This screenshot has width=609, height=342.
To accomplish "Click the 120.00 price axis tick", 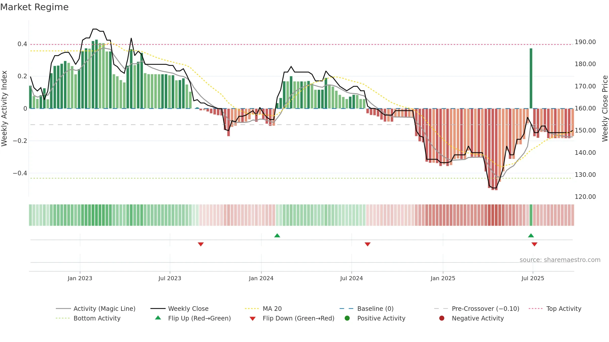I will 585,197.
